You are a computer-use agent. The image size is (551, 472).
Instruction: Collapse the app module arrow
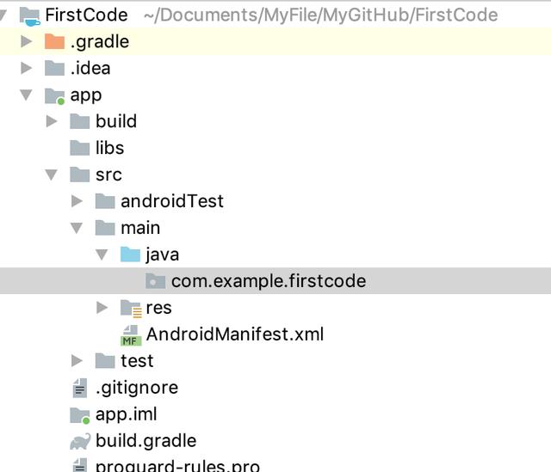[x=26, y=95]
